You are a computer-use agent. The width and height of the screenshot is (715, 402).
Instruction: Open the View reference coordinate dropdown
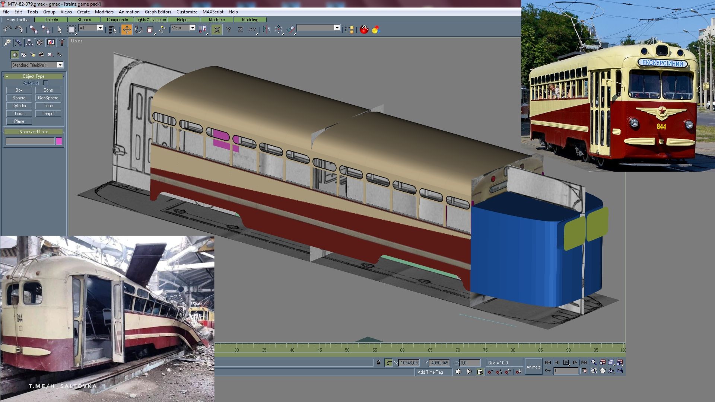point(192,28)
